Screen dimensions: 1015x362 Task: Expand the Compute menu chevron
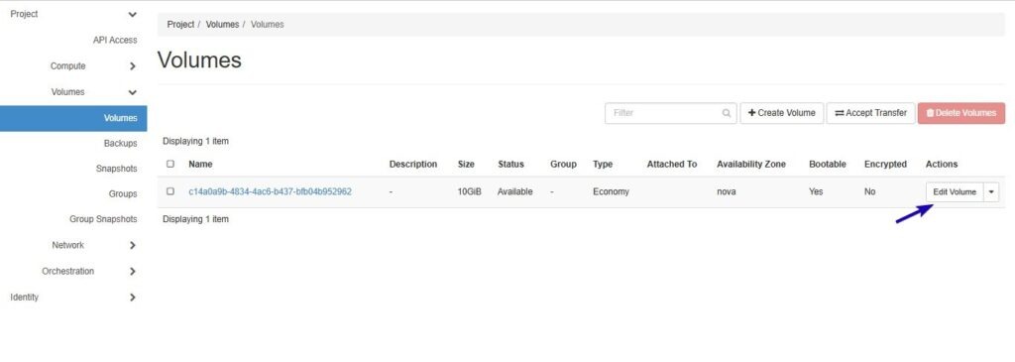tap(132, 66)
